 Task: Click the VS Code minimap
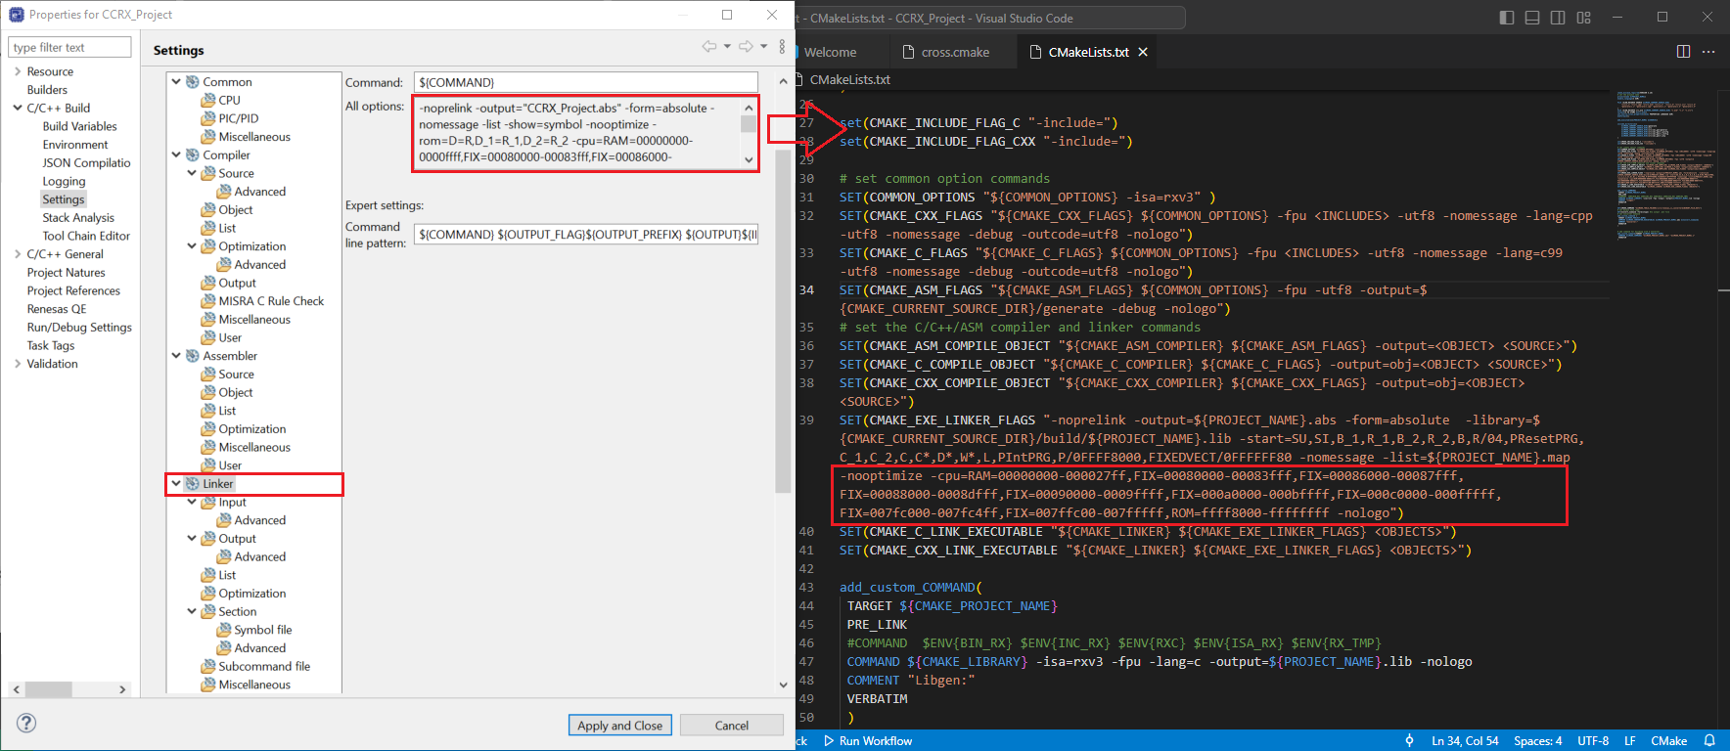click(x=1662, y=166)
